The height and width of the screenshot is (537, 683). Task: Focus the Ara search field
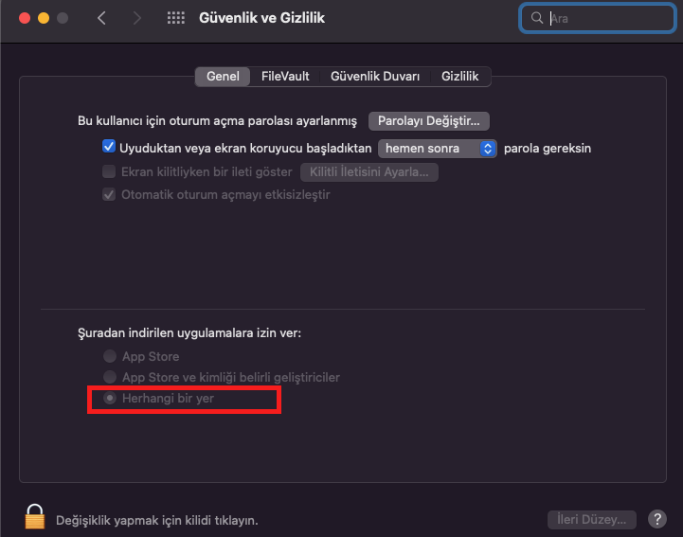[x=597, y=18]
